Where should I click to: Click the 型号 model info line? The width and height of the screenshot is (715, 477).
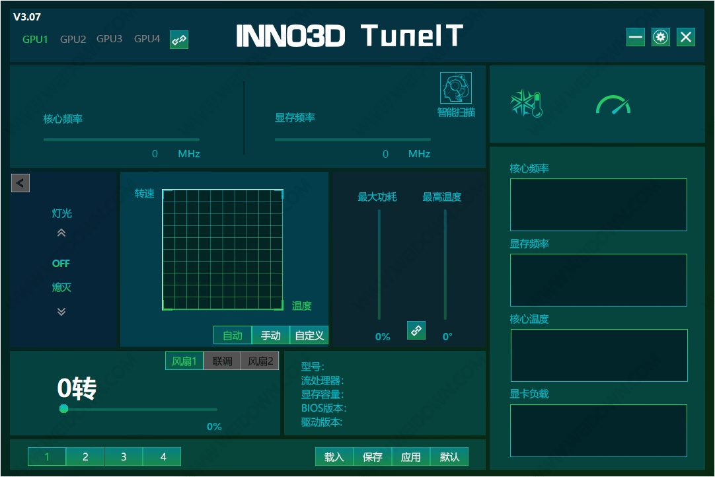(313, 366)
